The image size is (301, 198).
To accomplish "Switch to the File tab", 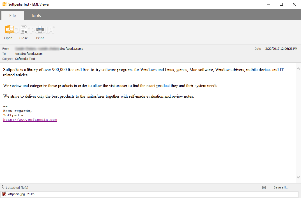I will tap(13, 15).
